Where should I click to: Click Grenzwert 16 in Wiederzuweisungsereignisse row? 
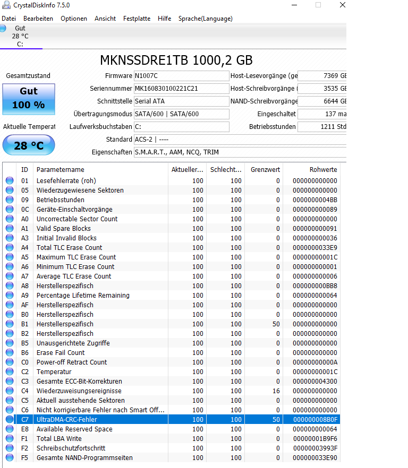(276, 391)
